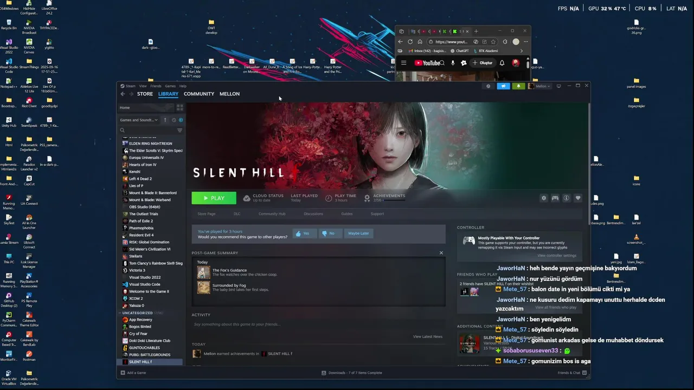Open Steam notifications green bell
This screenshot has height=390, width=694.
[518, 86]
